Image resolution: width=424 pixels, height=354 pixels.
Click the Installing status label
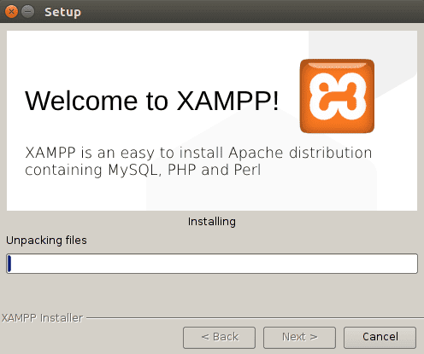tap(212, 222)
